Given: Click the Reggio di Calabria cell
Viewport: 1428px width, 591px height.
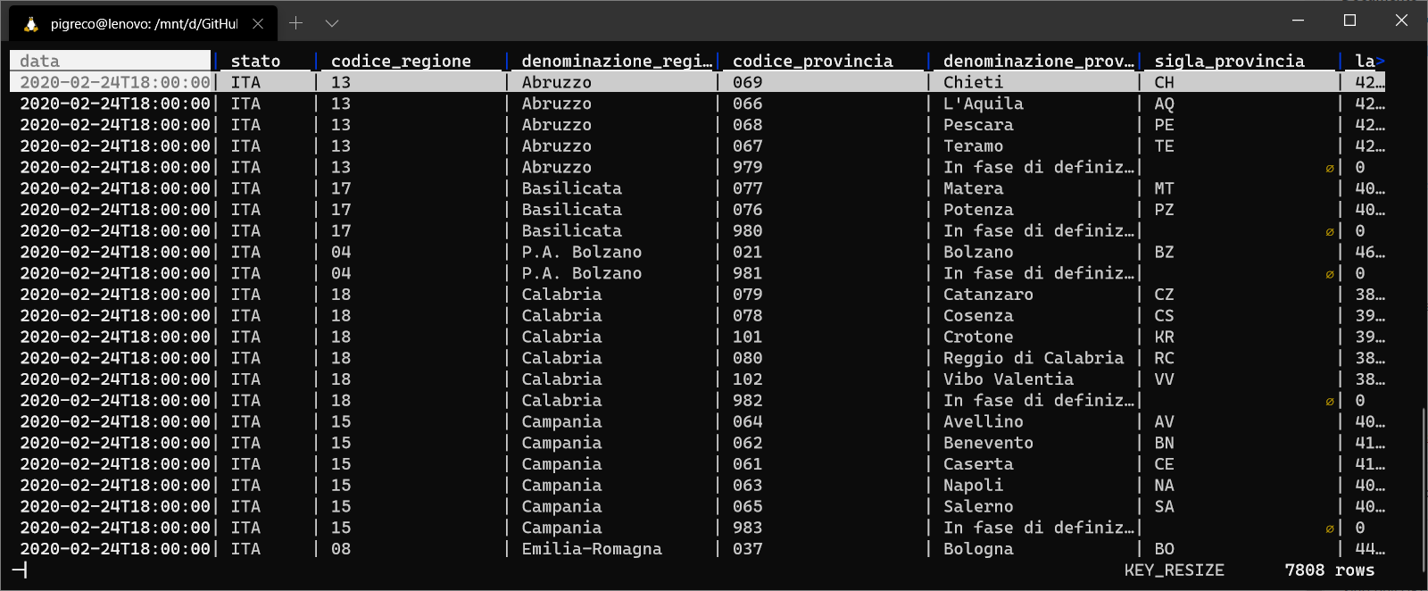Looking at the screenshot, I should [x=1034, y=358].
